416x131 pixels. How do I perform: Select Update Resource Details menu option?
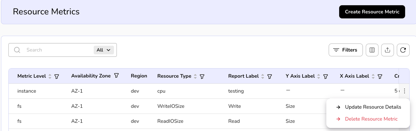373,107
